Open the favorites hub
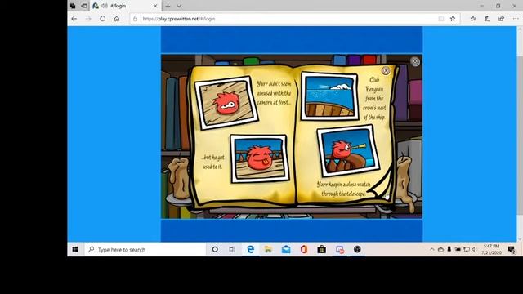 [473, 19]
